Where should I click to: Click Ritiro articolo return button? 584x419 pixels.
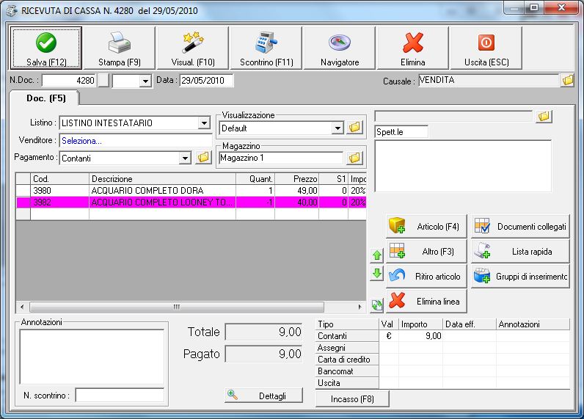coord(426,277)
